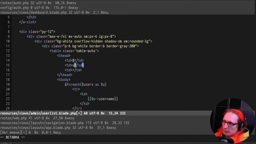Click the opening thead tag

tap(64, 56)
